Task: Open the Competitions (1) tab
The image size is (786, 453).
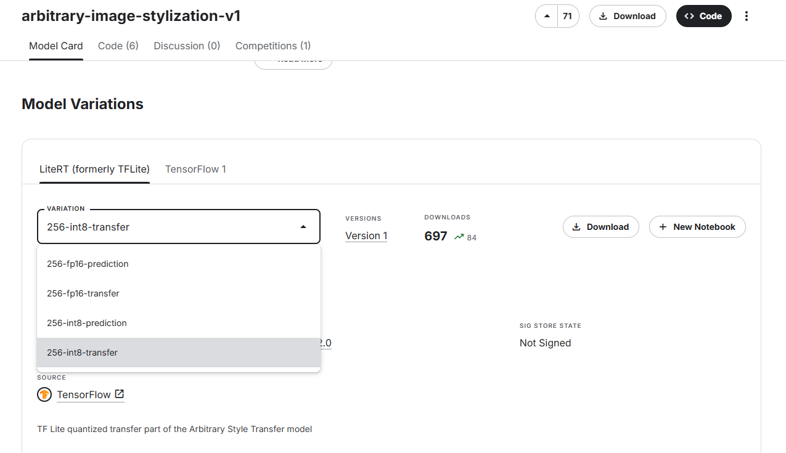Action: click(x=273, y=46)
